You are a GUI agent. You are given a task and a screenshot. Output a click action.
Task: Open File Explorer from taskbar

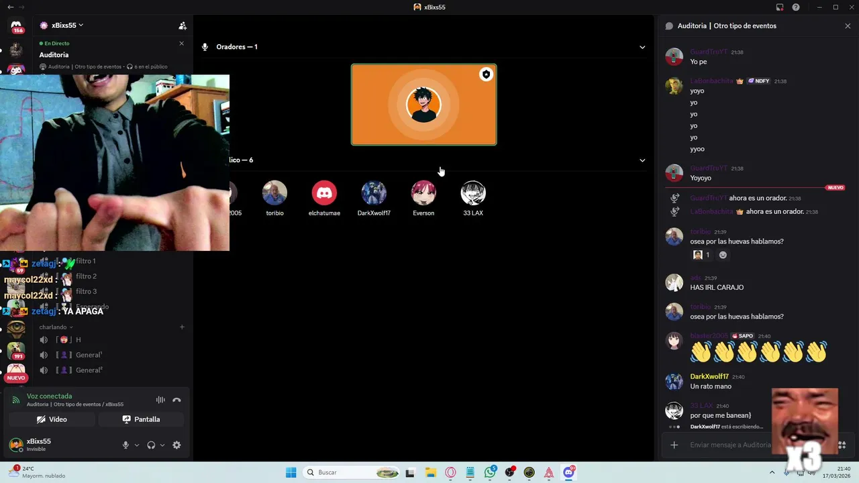[x=430, y=473]
